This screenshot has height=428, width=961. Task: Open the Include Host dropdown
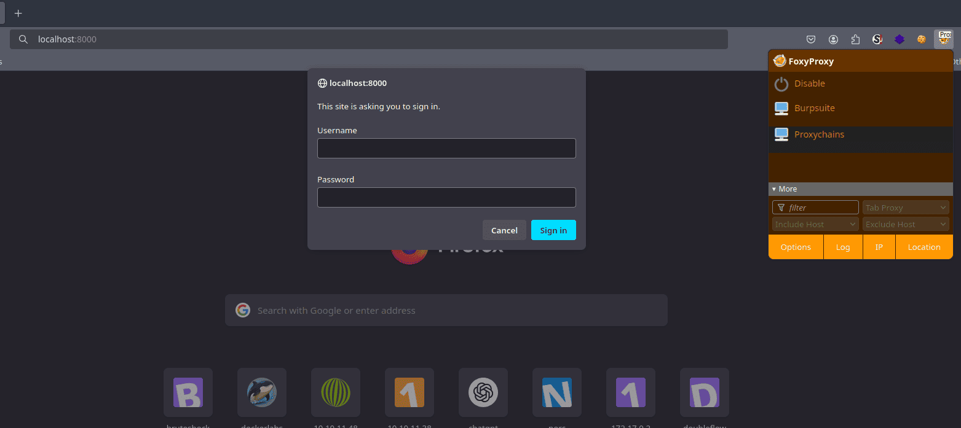[815, 224]
